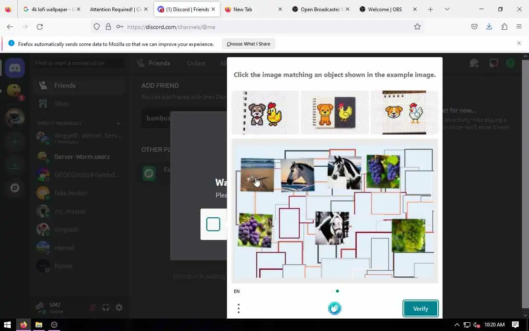Open File Explorer from taskbar
This screenshot has height=331, width=529.
[x=38, y=325]
